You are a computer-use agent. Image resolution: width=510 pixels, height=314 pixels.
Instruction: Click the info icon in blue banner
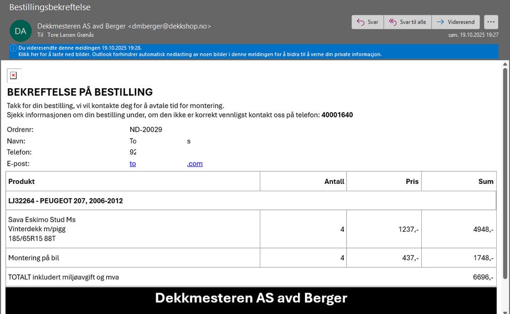coord(13,48)
